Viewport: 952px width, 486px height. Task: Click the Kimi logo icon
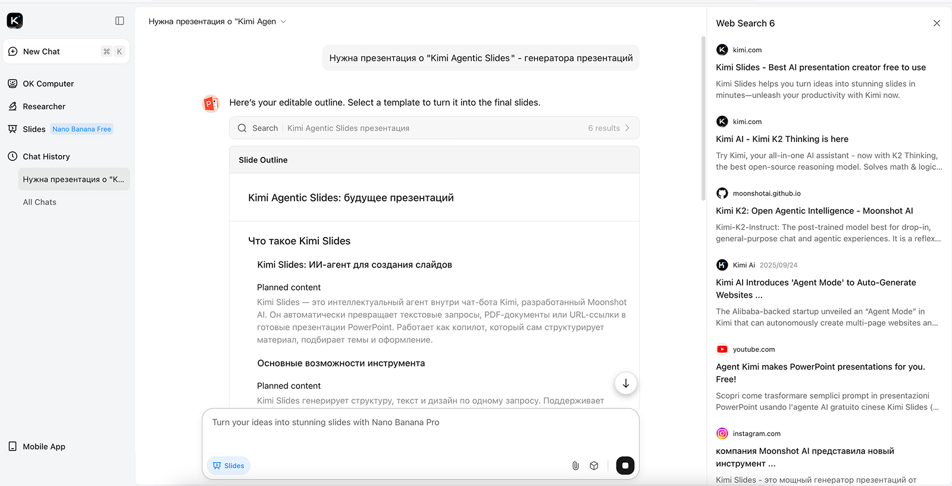click(15, 21)
